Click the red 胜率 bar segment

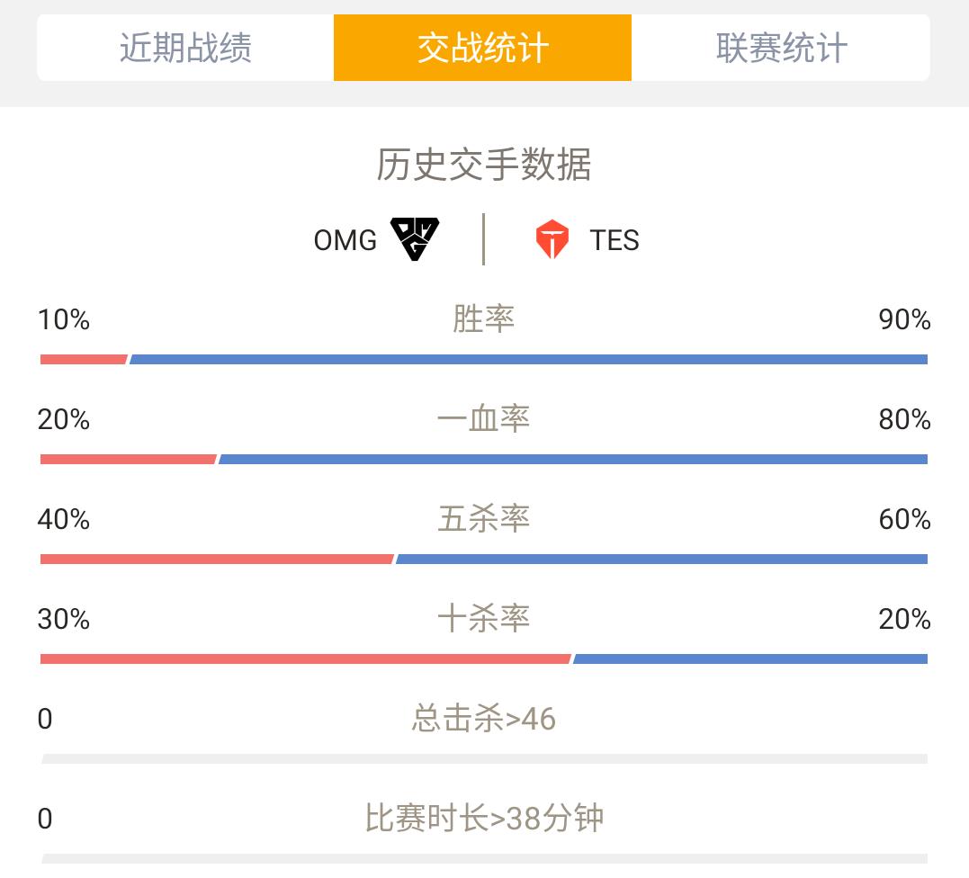tap(84, 360)
